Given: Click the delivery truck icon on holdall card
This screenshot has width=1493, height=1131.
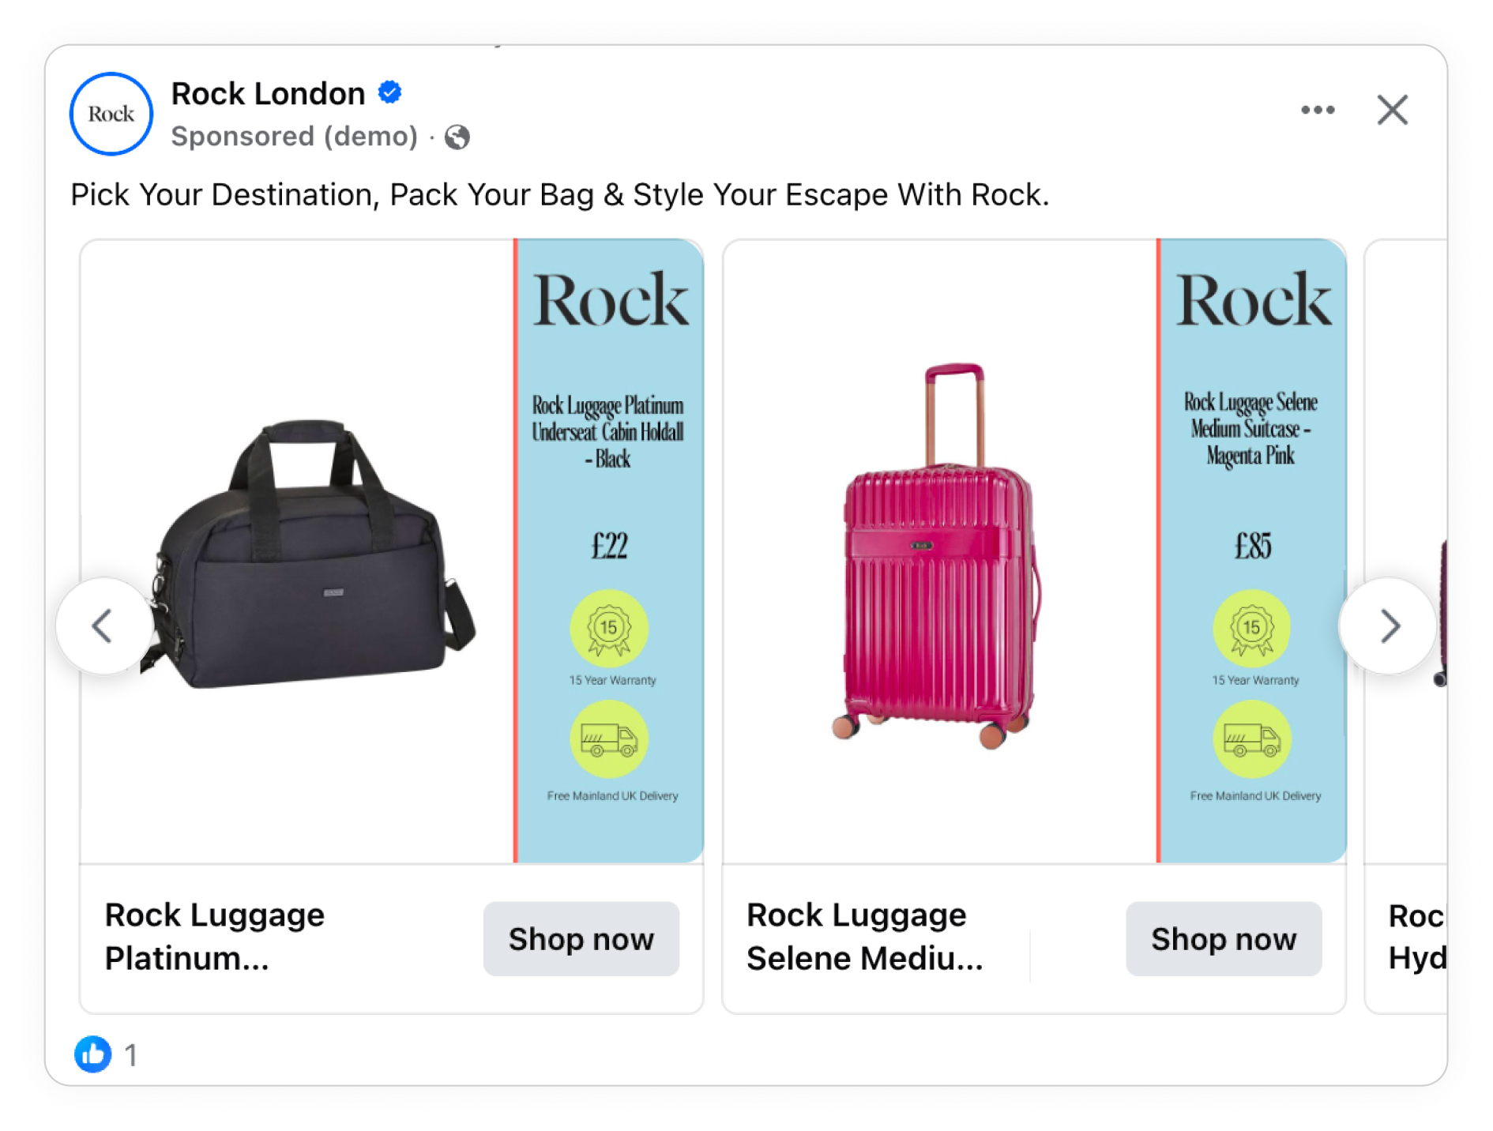Looking at the screenshot, I should click(x=609, y=739).
